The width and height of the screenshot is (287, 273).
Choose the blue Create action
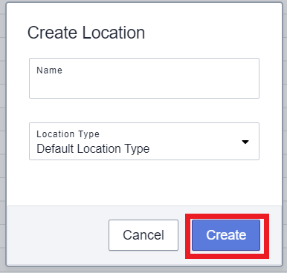226,235
